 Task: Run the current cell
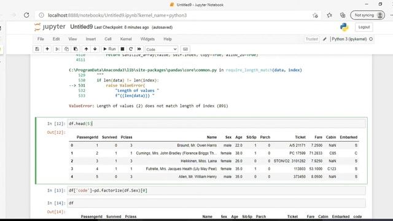[109, 49]
